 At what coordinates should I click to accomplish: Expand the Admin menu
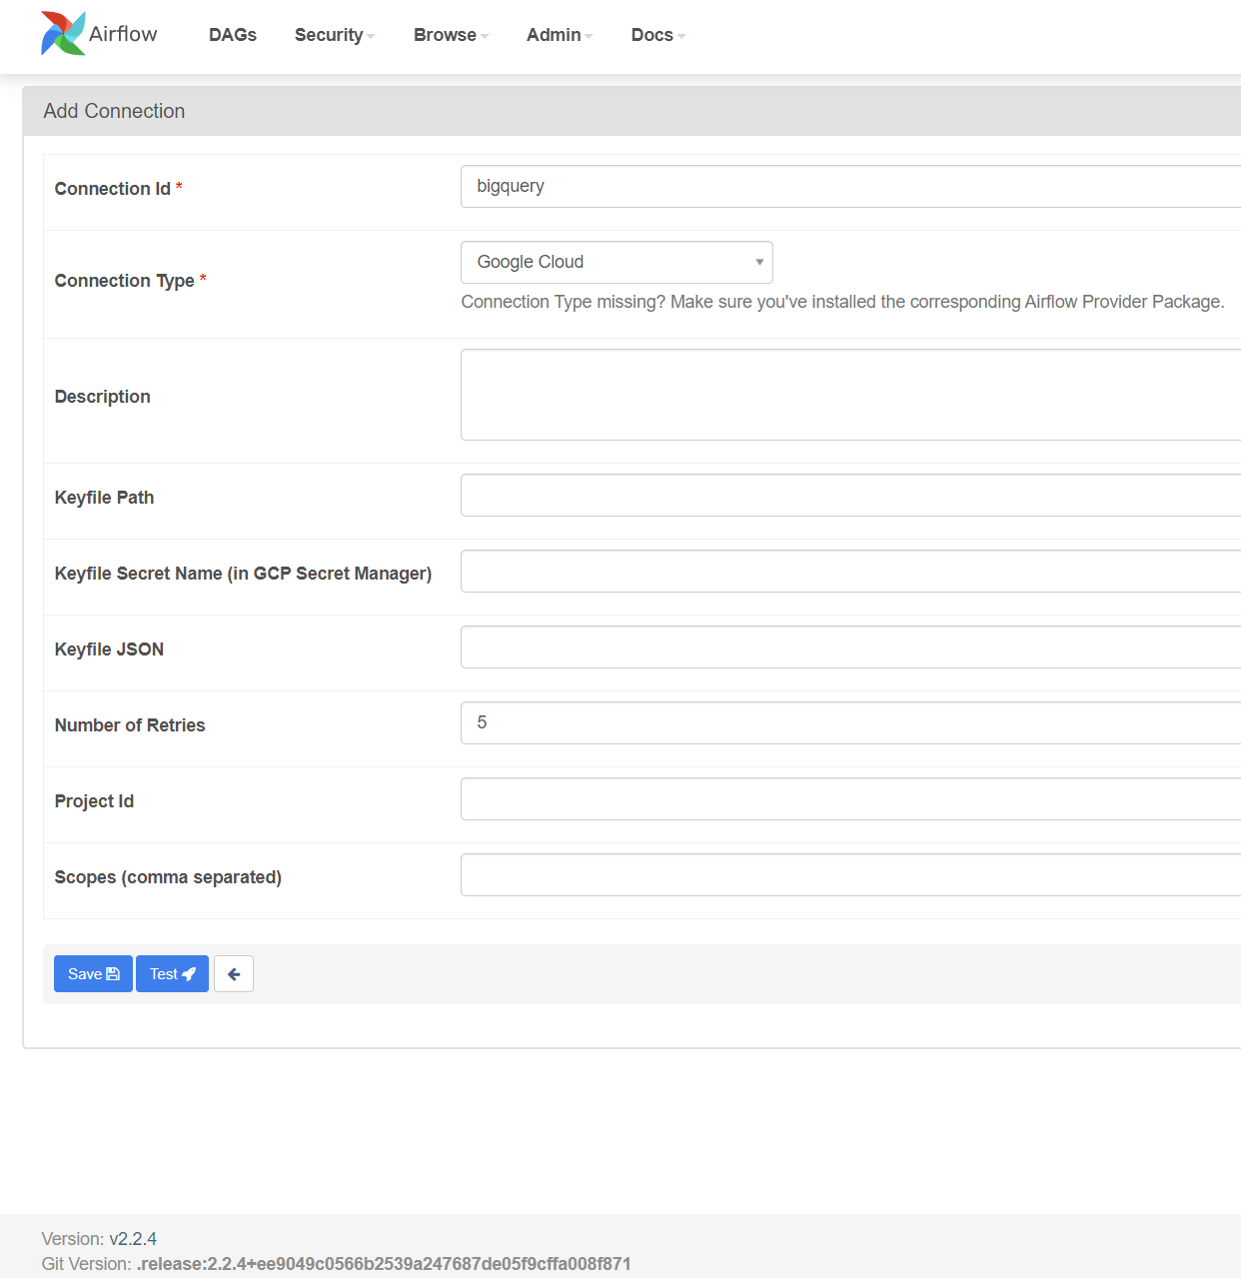click(x=558, y=35)
